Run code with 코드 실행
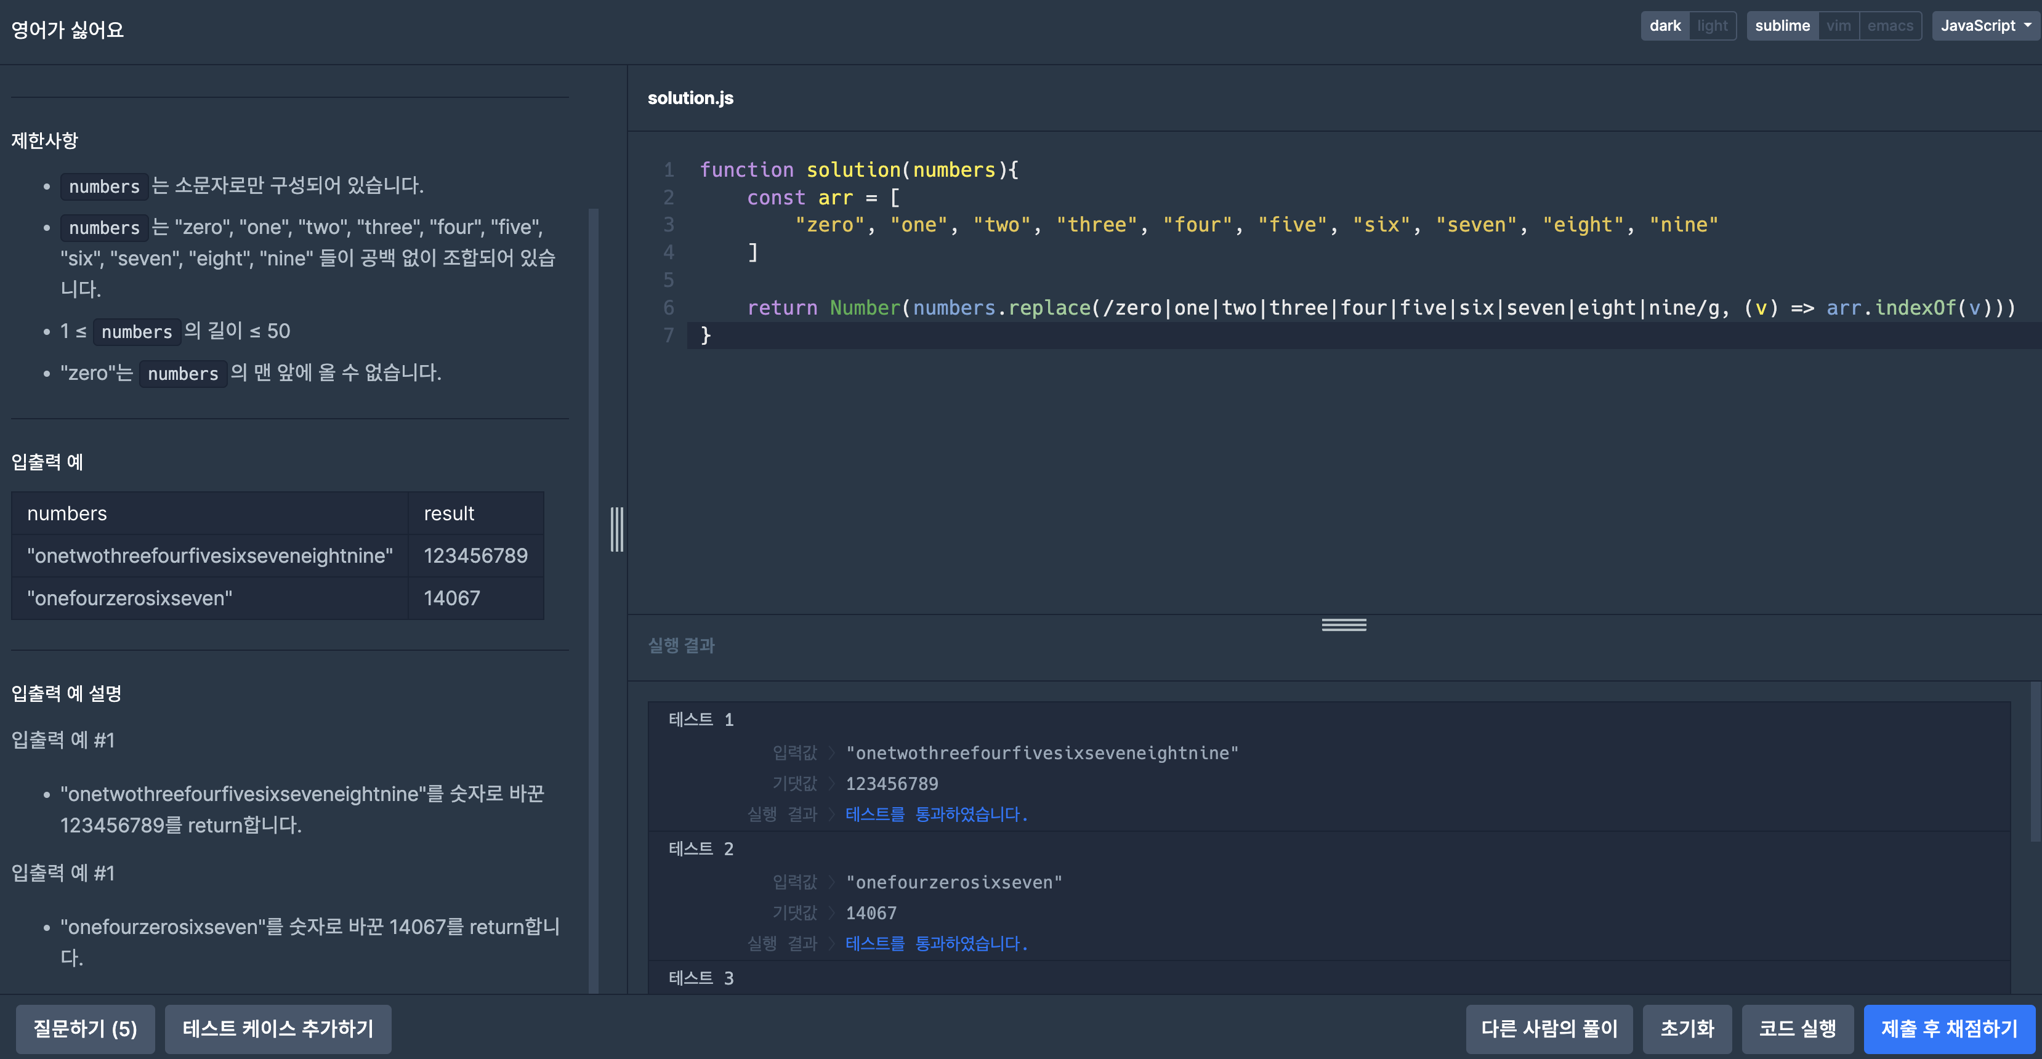 pyautogui.click(x=1797, y=1029)
